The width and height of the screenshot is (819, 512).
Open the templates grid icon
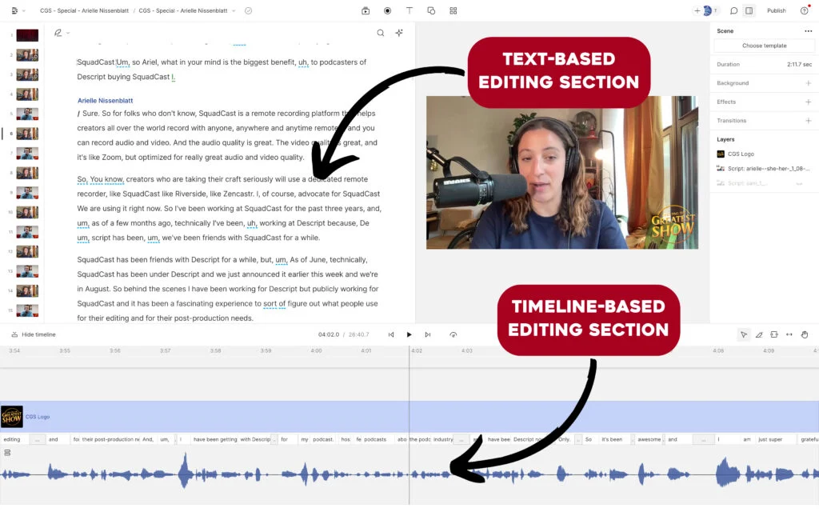(453, 10)
